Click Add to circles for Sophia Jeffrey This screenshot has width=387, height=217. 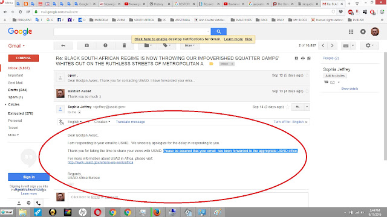335,76
